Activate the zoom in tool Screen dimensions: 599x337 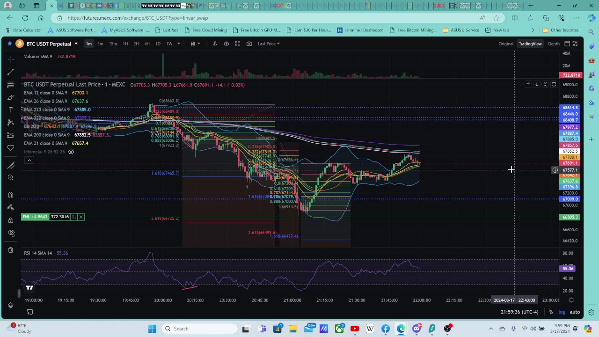click(x=11, y=177)
